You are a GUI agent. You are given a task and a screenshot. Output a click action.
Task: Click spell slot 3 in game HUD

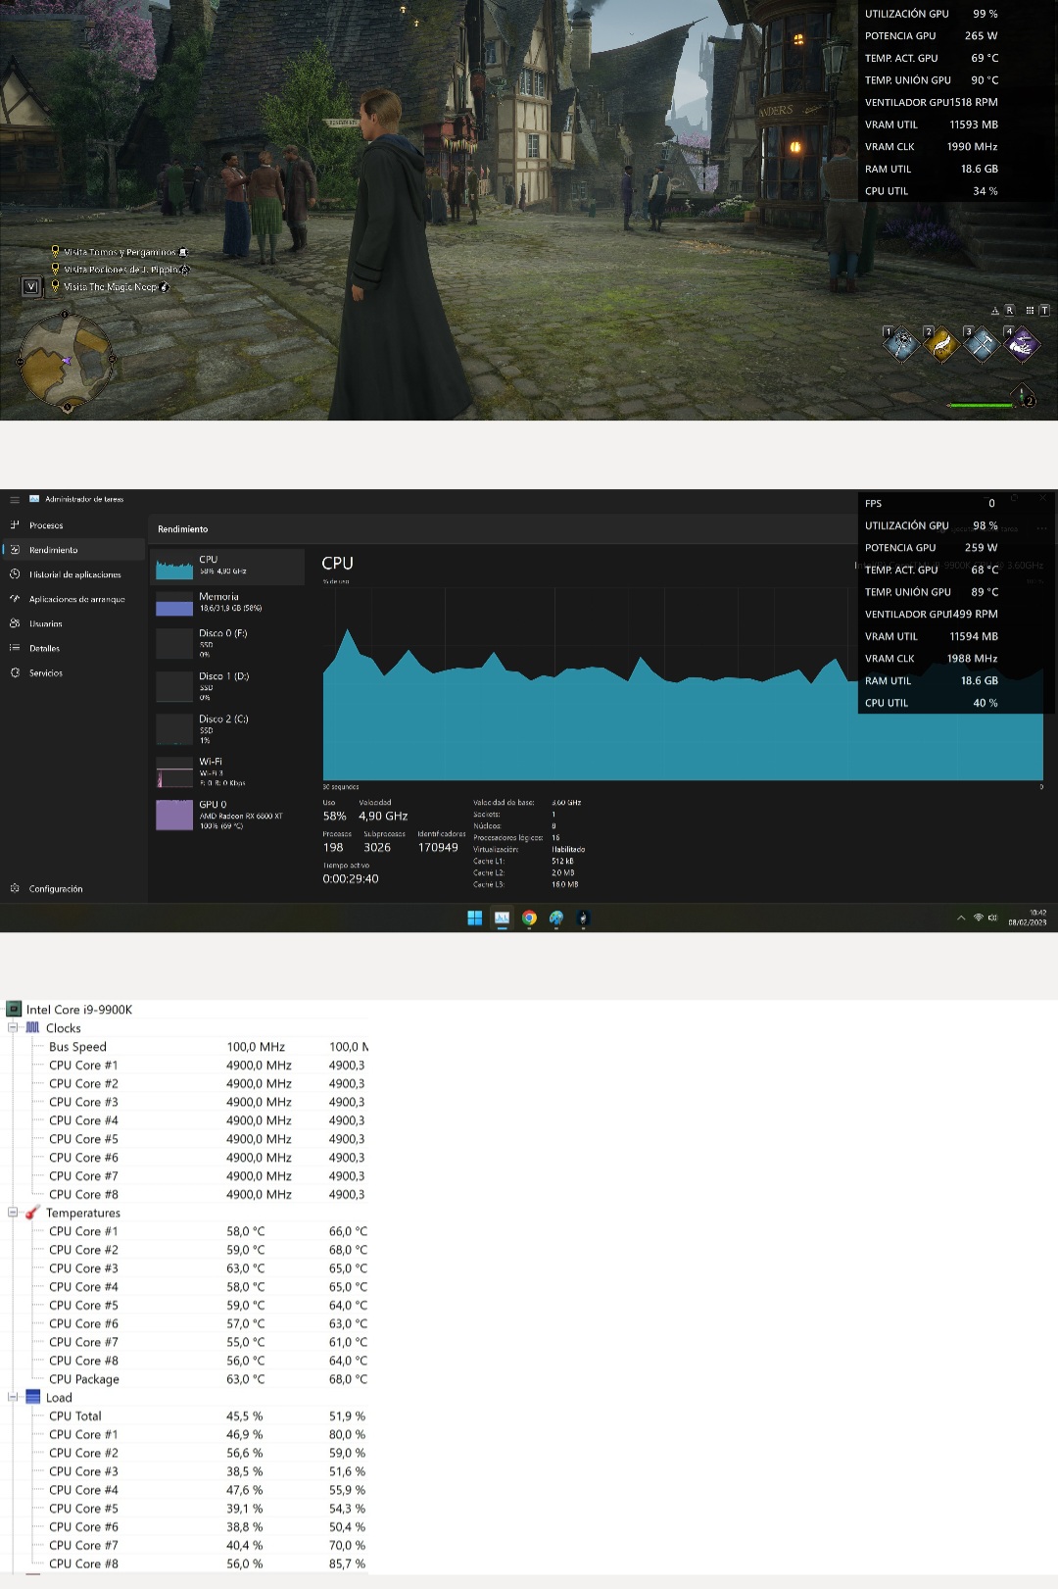coord(982,345)
